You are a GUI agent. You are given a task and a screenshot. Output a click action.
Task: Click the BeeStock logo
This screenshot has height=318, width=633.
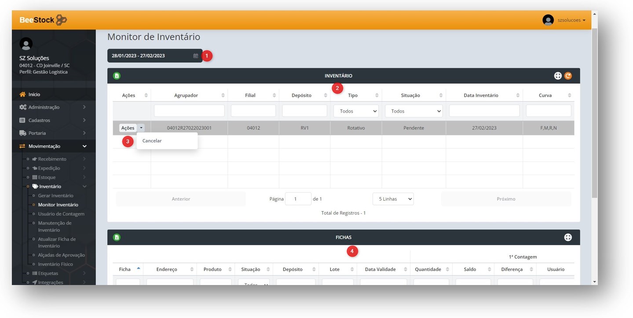click(x=43, y=20)
